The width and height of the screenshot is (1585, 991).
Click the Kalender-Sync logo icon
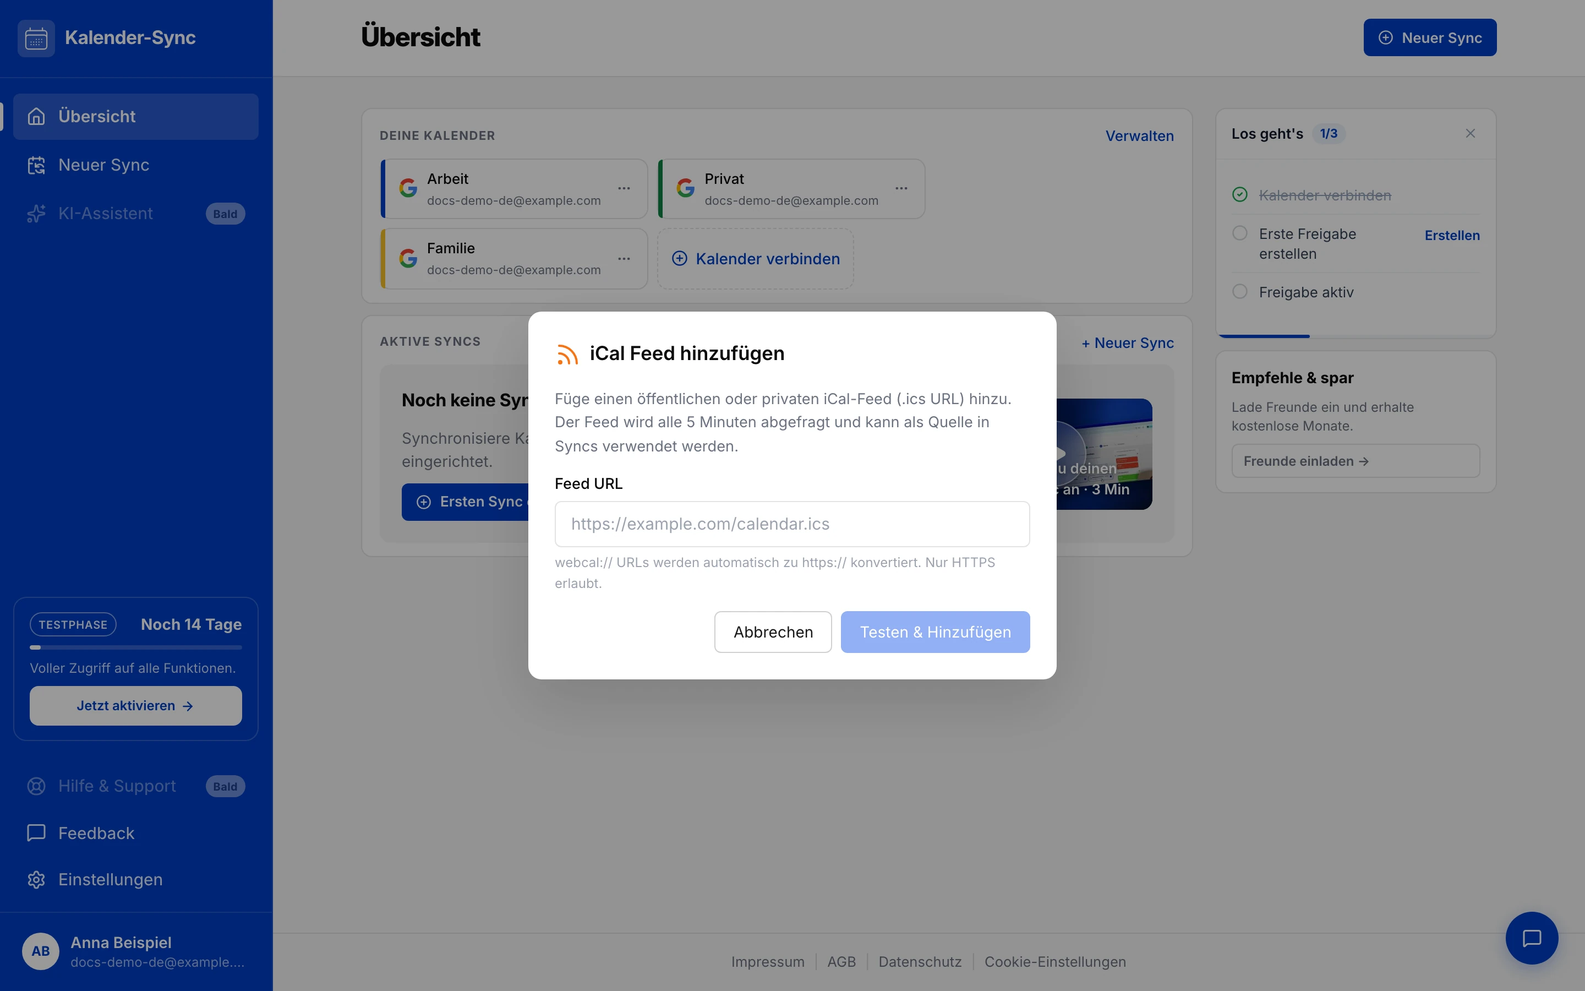36,38
